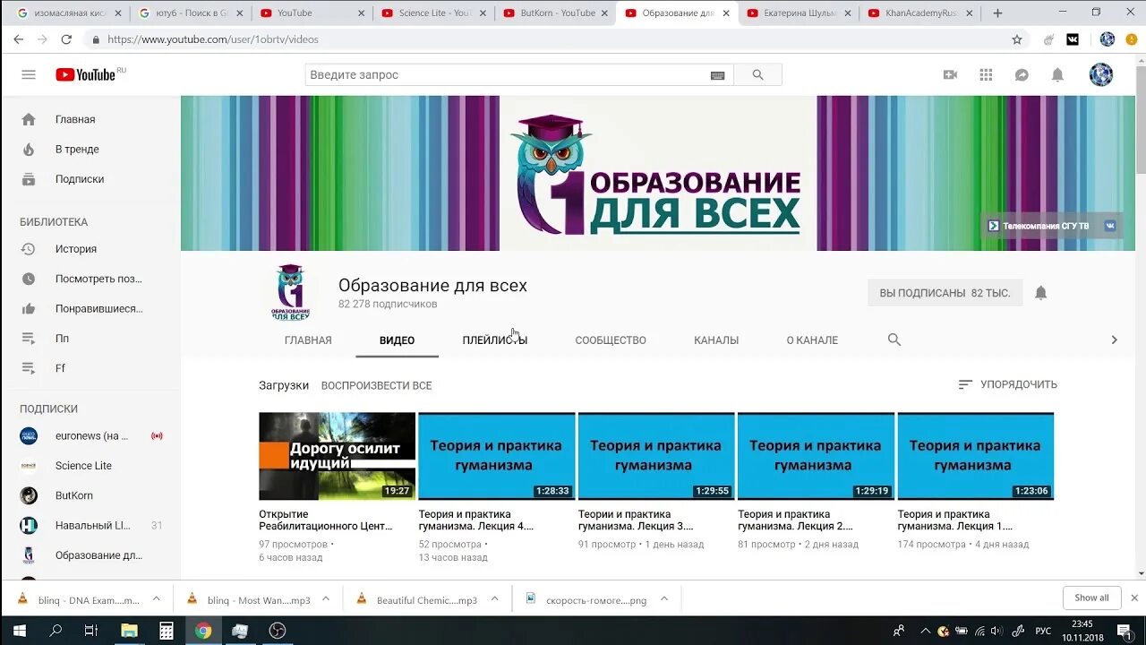Open История in the library section
The image size is (1146, 645).
(76, 248)
